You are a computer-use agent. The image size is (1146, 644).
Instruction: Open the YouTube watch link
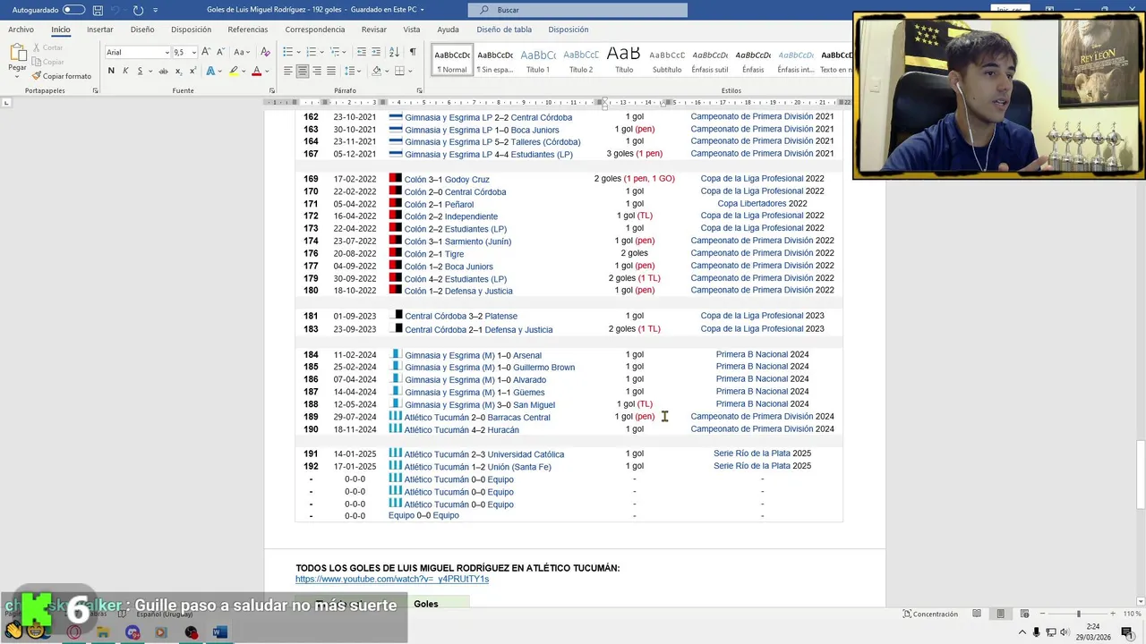coord(392,579)
